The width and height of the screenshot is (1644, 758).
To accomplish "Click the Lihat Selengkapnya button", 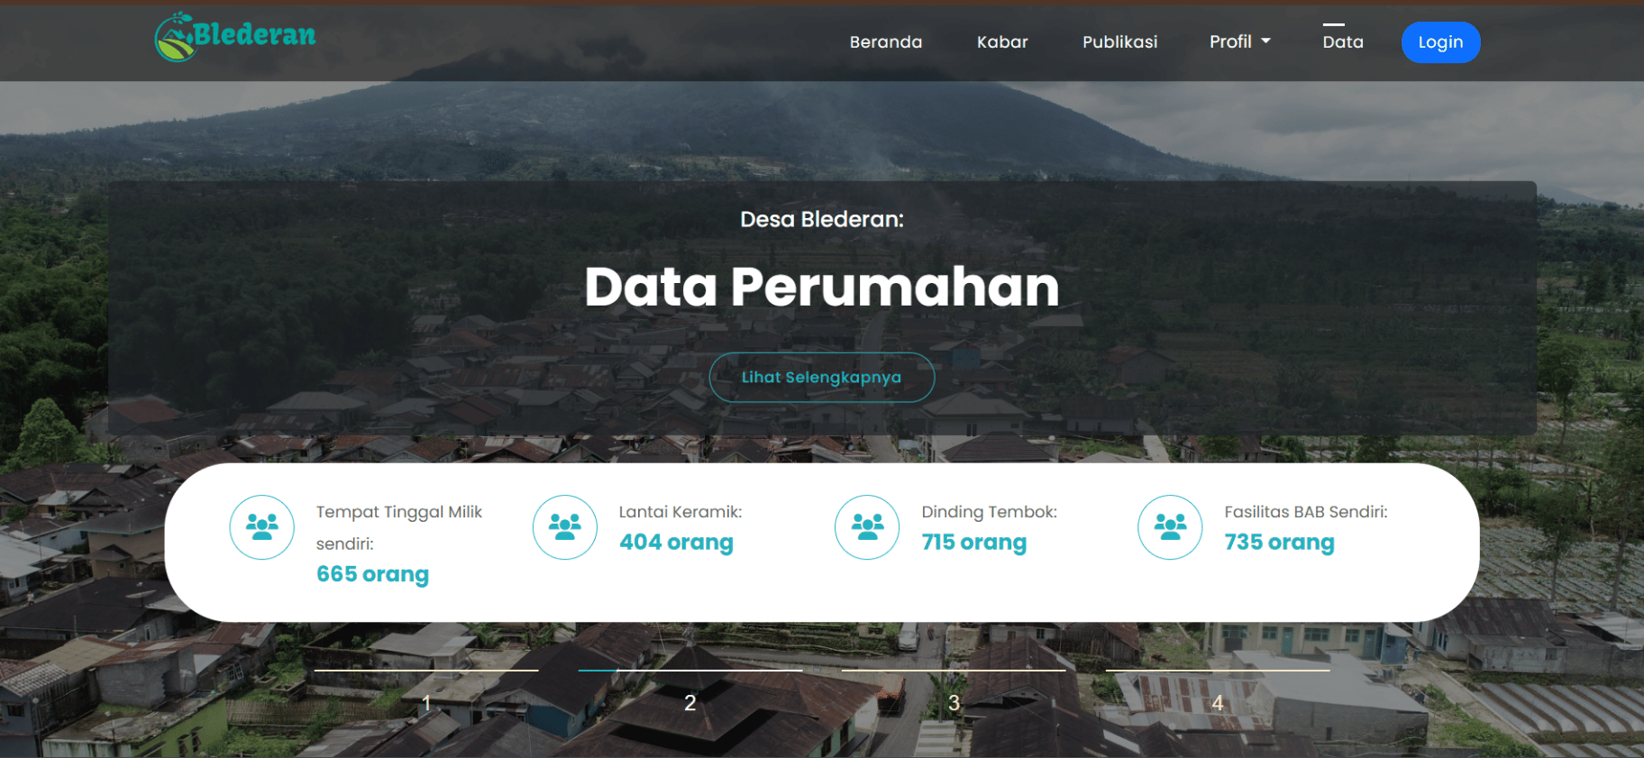I will 822,377.
